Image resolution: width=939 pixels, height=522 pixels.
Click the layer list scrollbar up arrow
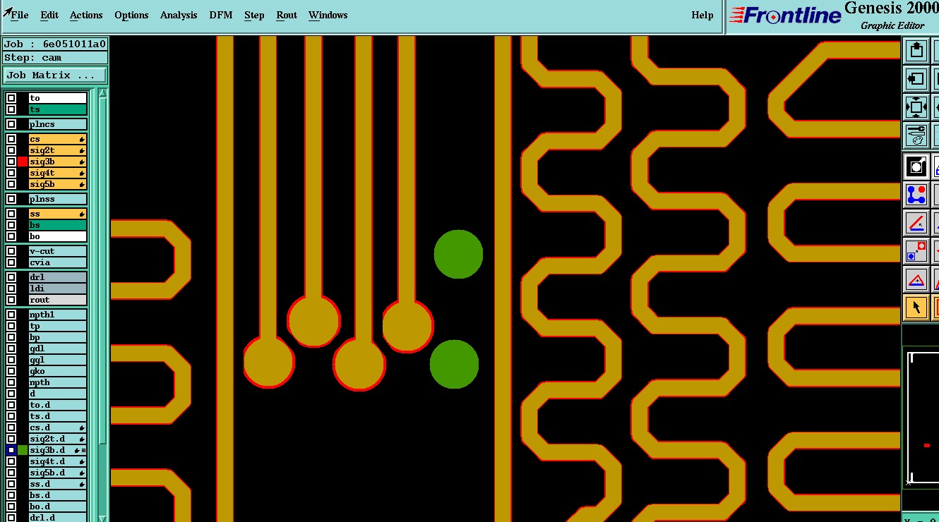tap(103, 93)
